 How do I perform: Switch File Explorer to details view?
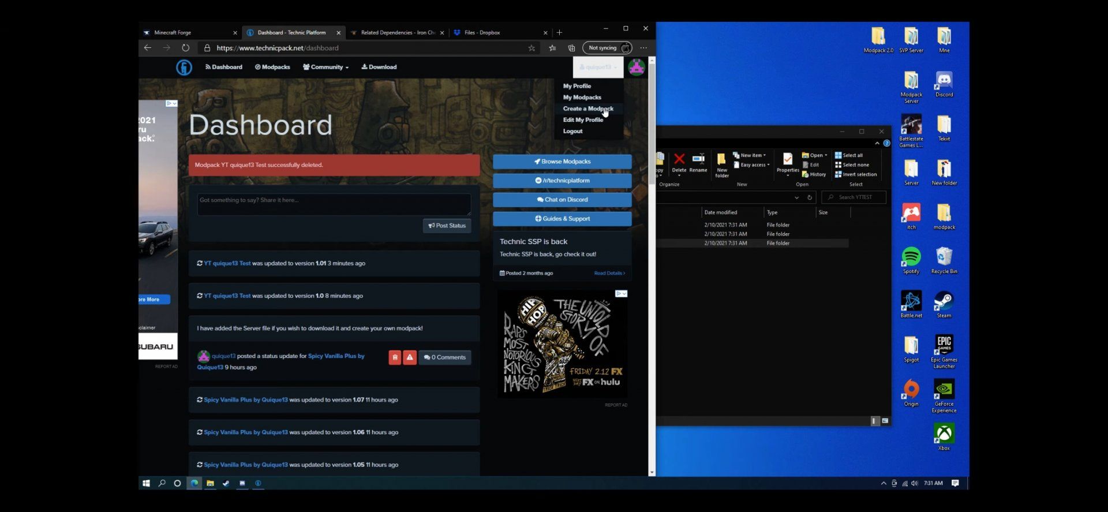[875, 421]
